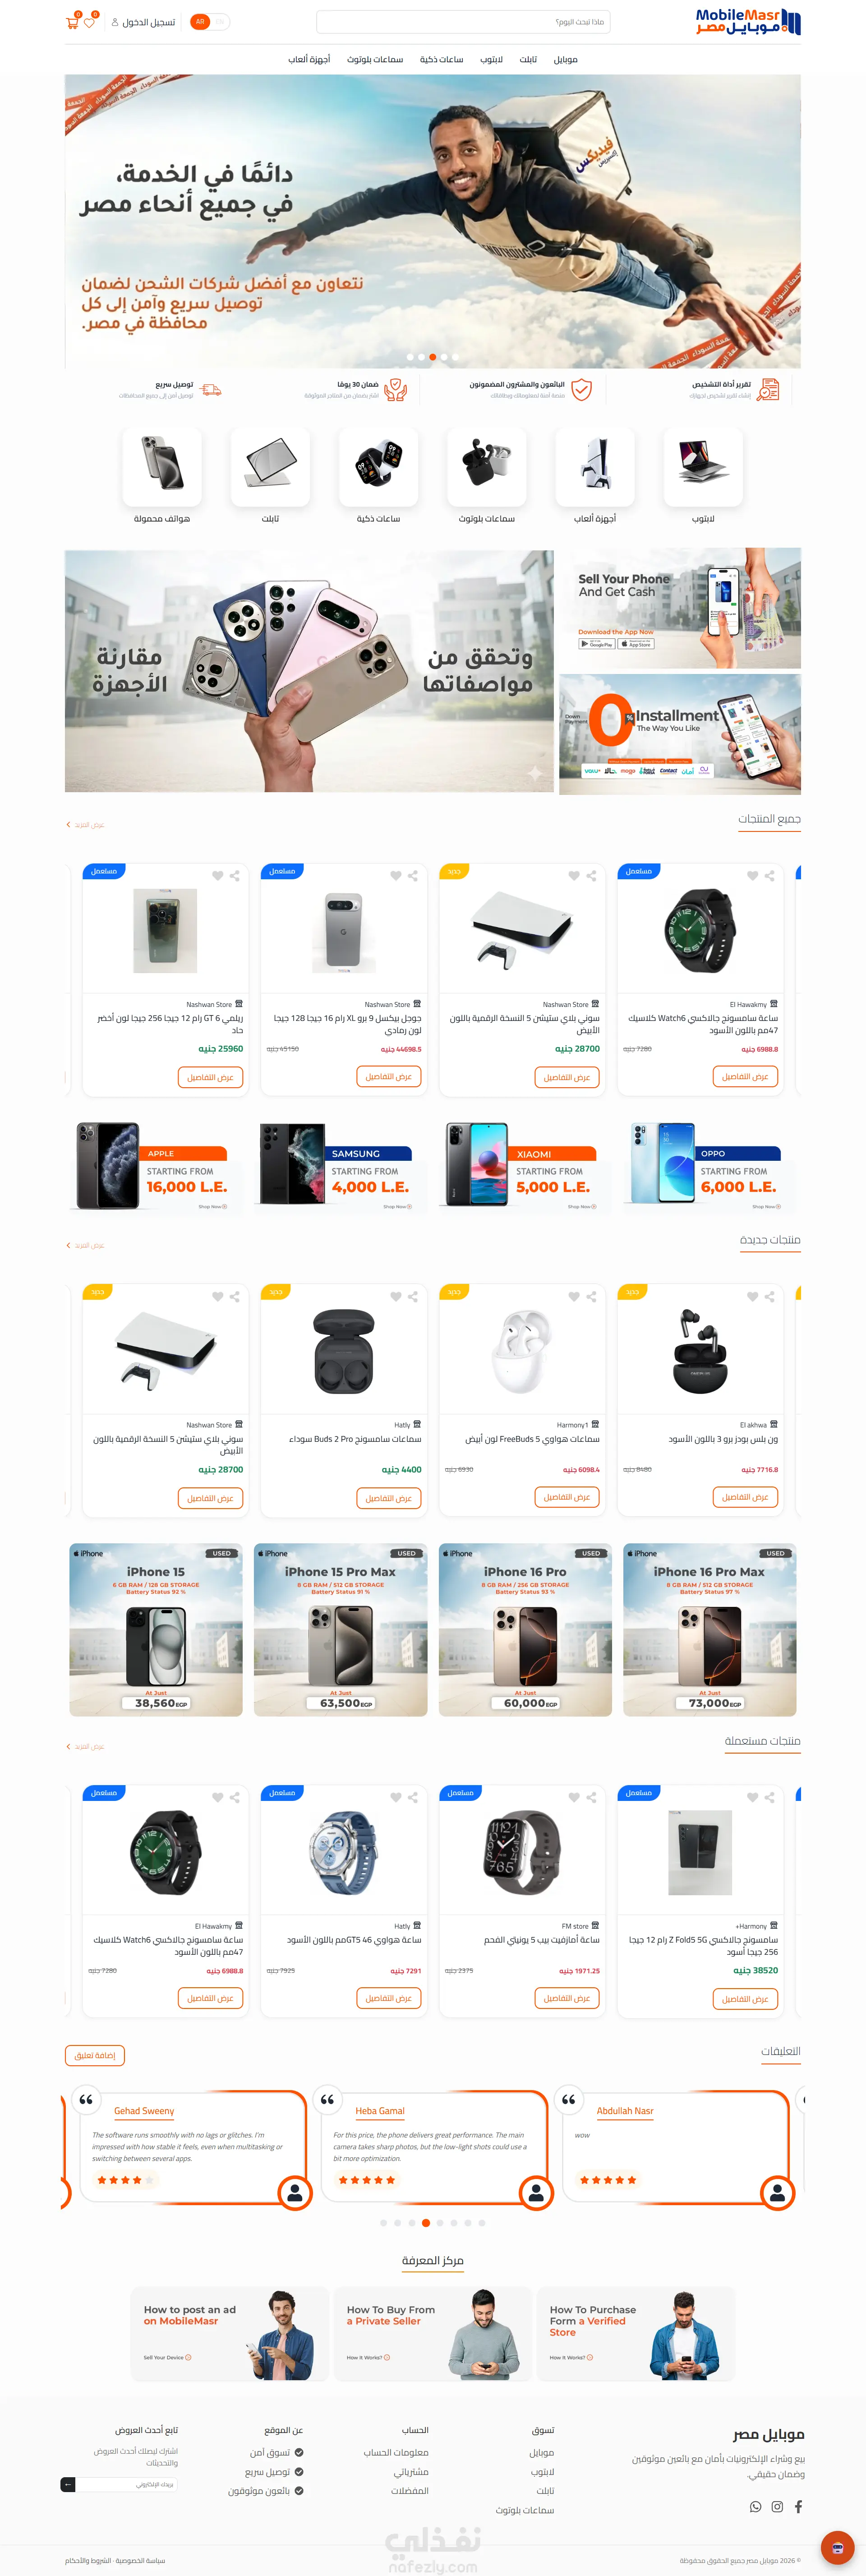Select the third hero banner dot
This screenshot has width=866, height=2576.
[x=432, y=357]
